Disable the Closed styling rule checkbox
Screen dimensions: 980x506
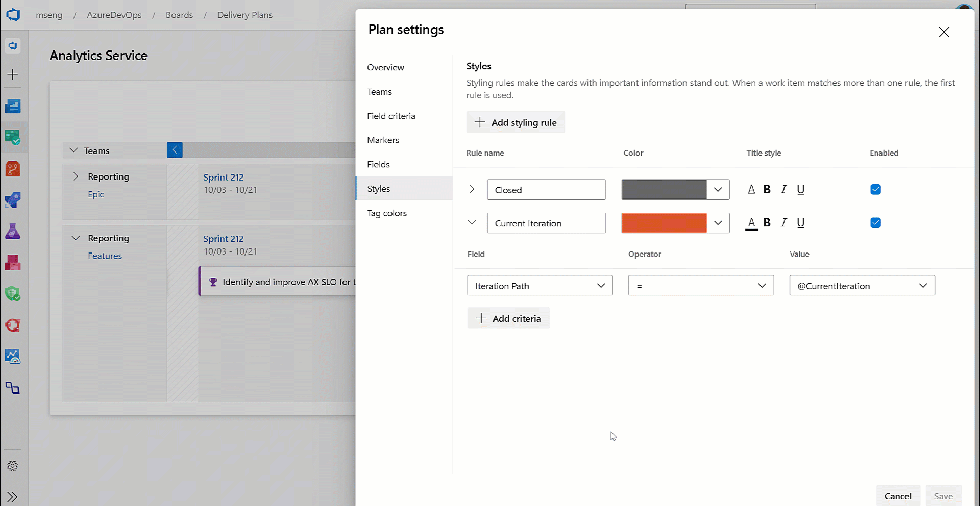[875, 189]
